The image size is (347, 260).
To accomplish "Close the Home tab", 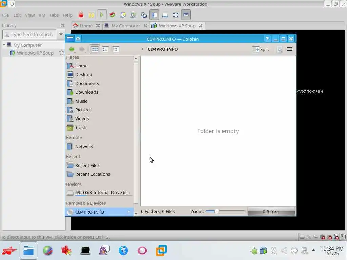I will coord(98,26).
